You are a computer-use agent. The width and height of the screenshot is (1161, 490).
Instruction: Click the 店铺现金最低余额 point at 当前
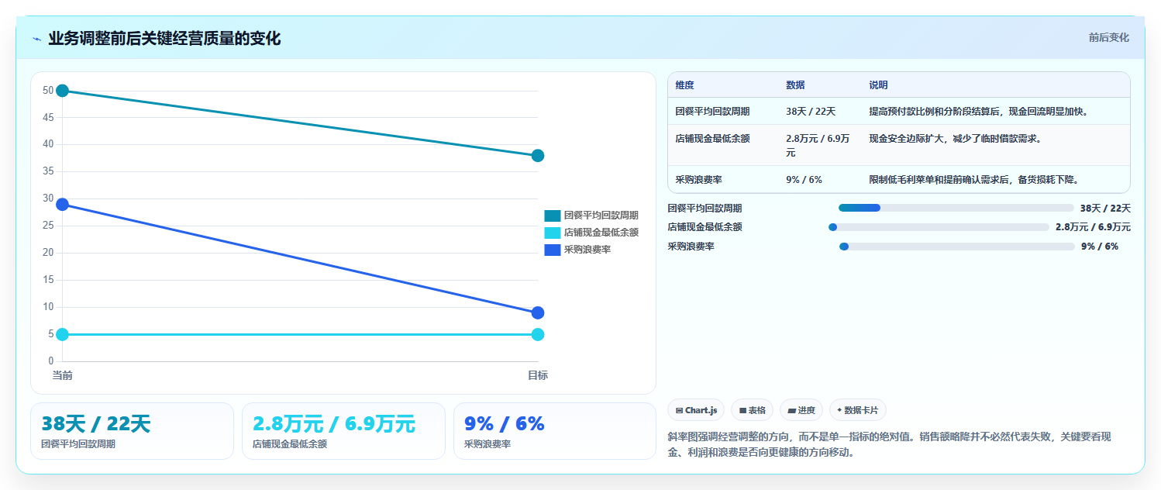pyautogui.click(x=63, y=334)
